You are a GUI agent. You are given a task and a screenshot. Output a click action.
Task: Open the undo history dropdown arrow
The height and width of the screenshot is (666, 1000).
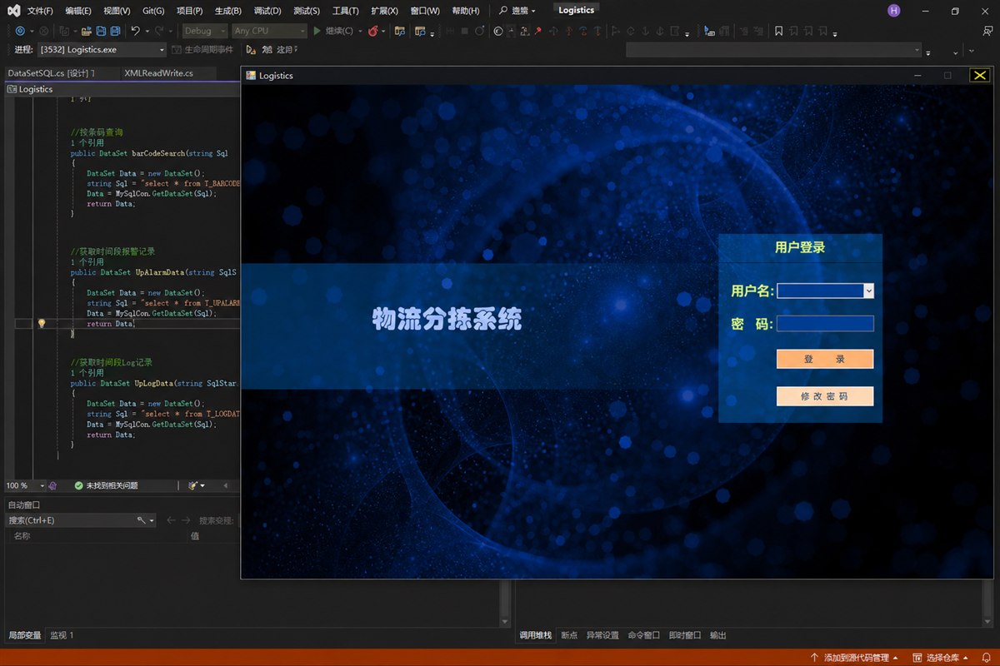pos(147,32)
